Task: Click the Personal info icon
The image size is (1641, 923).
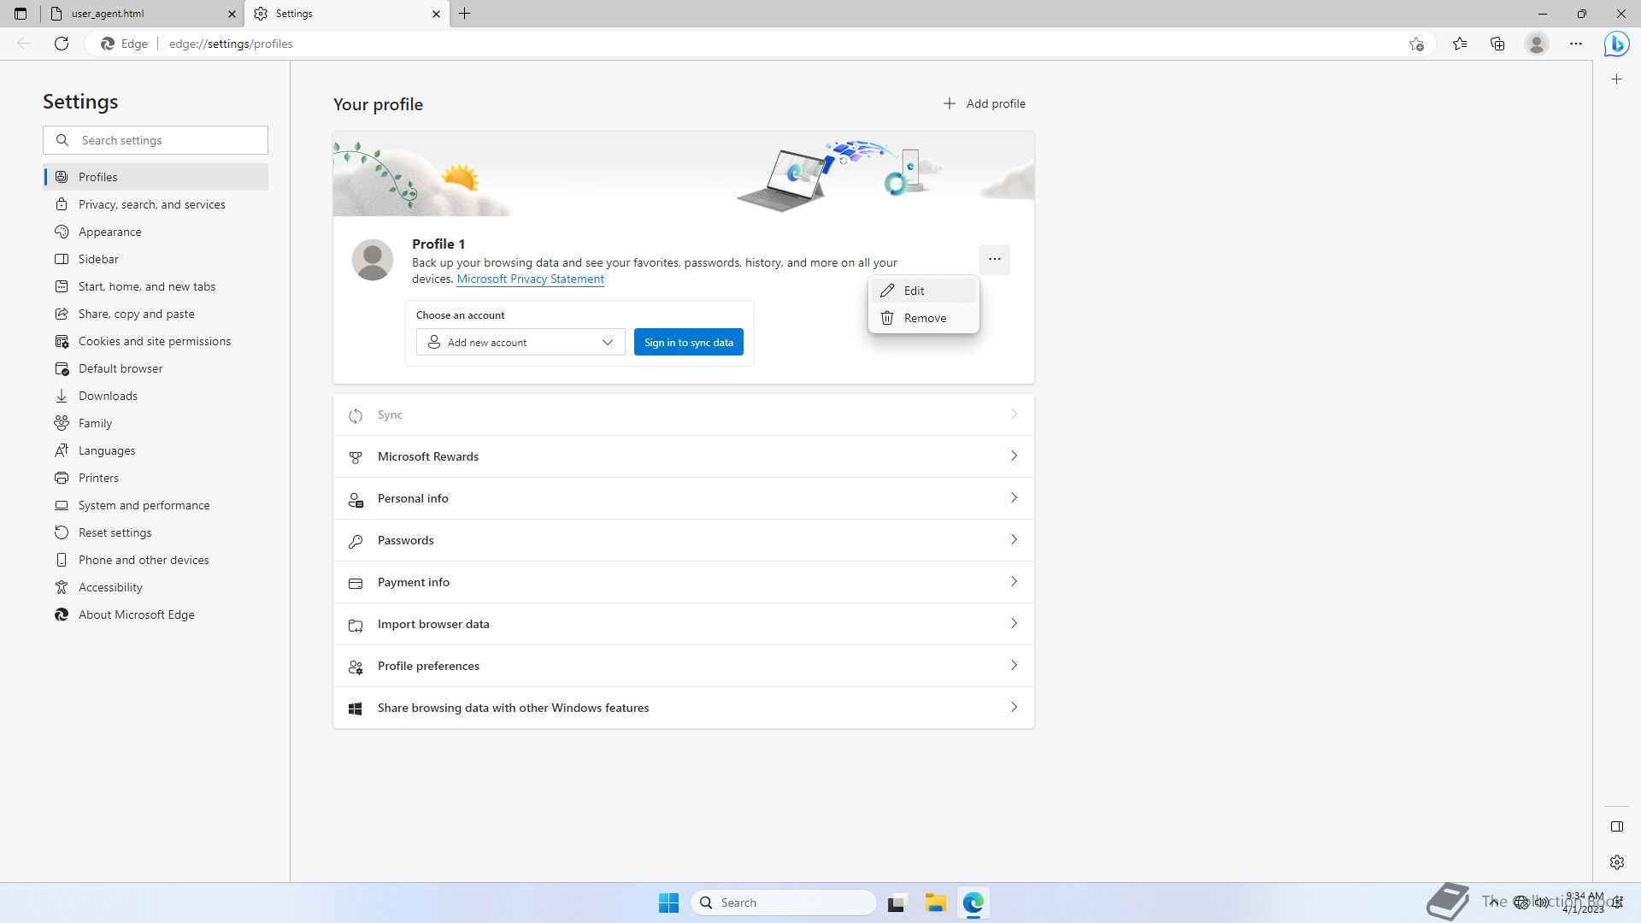Action: (x=356, y=499)
